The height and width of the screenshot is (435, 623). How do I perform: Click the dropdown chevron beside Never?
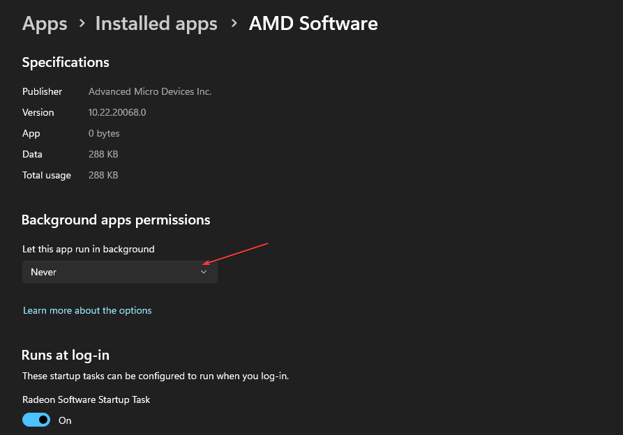click(203, 272)
